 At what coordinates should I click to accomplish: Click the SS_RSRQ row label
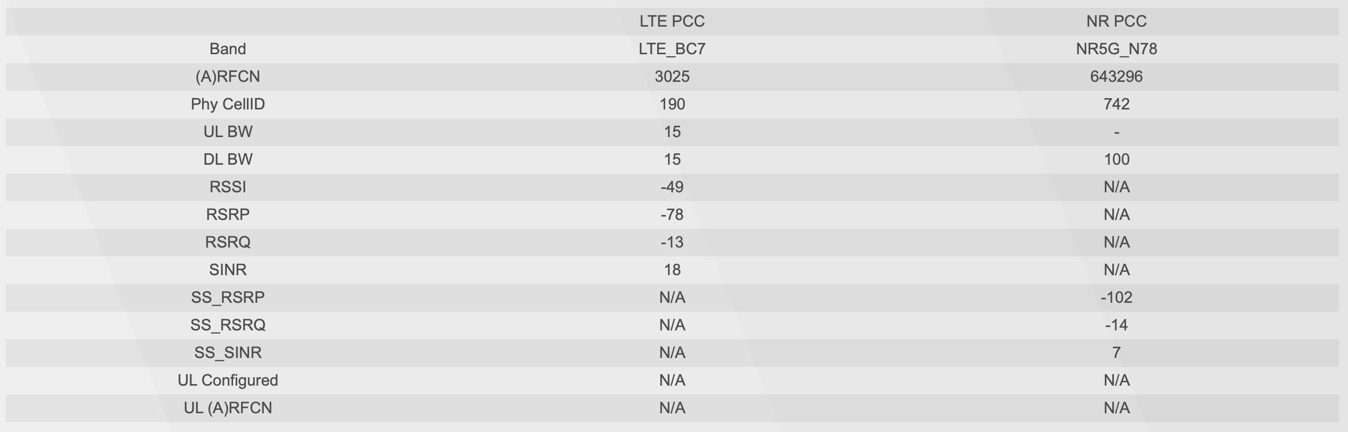click(228, 325)
